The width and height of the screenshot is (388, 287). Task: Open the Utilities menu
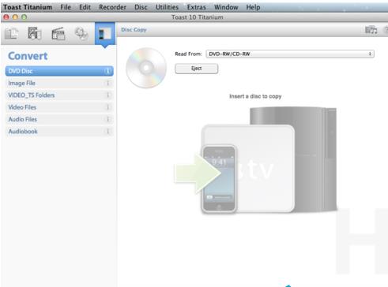click(167, 7)
